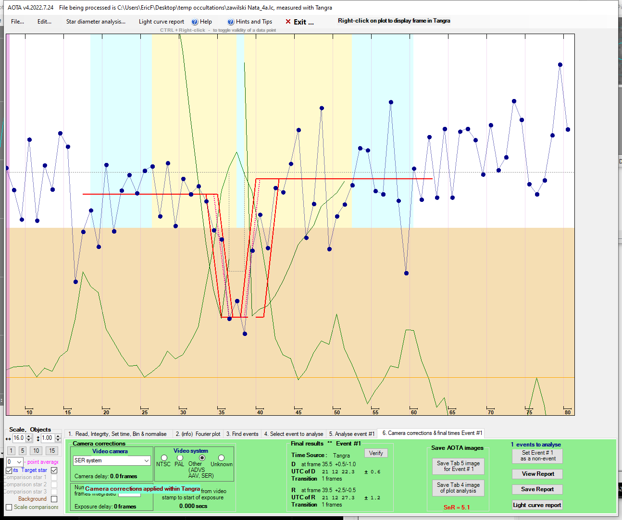Click frame axis tick label 60
The image size is (622, 520).
pyautogui.click(x=414, y=412)
